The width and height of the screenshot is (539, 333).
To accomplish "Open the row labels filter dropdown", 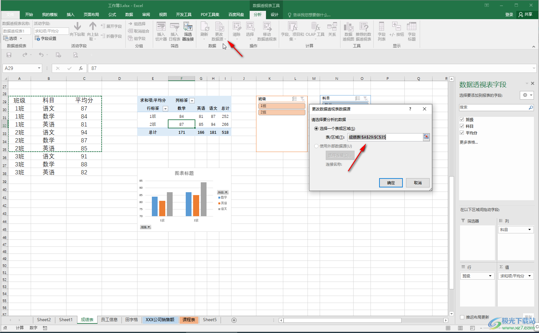I will [x=165, y=109].
